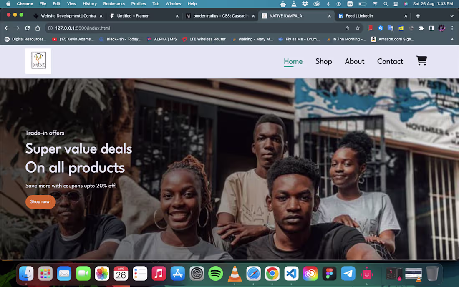Click the Bluetooth menu bar icon

click(328, 3)
